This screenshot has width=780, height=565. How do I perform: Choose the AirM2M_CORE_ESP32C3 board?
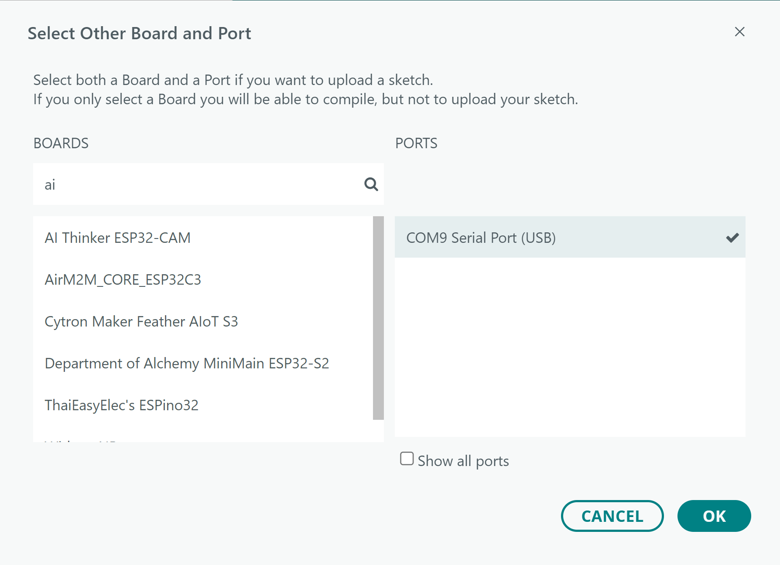click(x=123, y=279)
